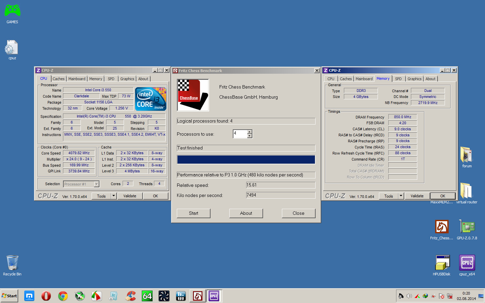Expand Tools dropdown arrow in CPU tab window
The height and width of the screenshot is (303, 485).
[x=114, y=196]
